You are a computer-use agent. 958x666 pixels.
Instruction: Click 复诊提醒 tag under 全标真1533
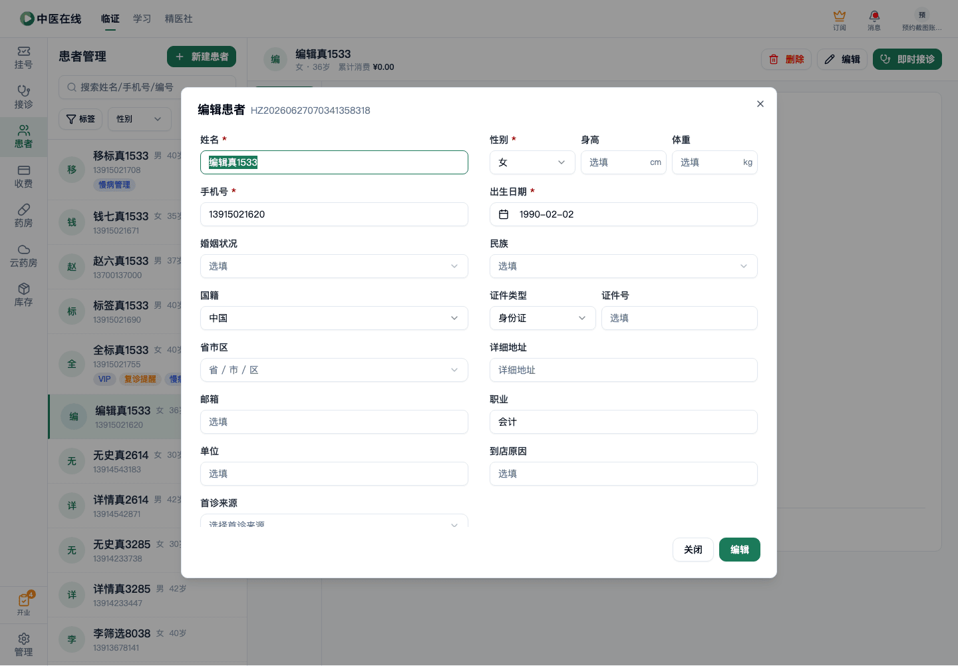[140, 379]
